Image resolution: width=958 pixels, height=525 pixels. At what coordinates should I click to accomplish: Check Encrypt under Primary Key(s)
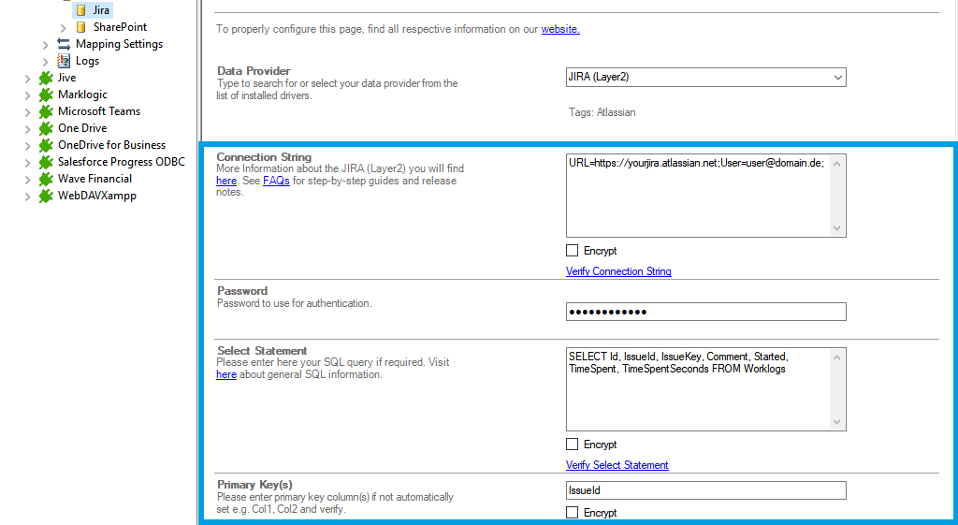click(x=573, y=513)
